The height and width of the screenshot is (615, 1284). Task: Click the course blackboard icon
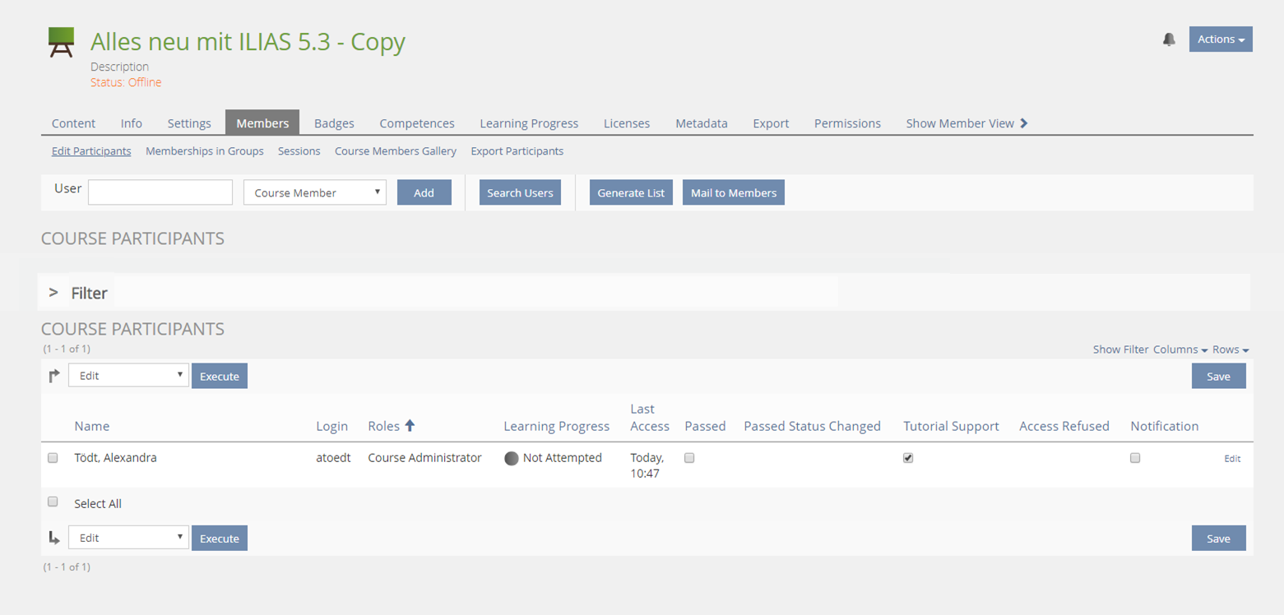[x=62, y=43]
